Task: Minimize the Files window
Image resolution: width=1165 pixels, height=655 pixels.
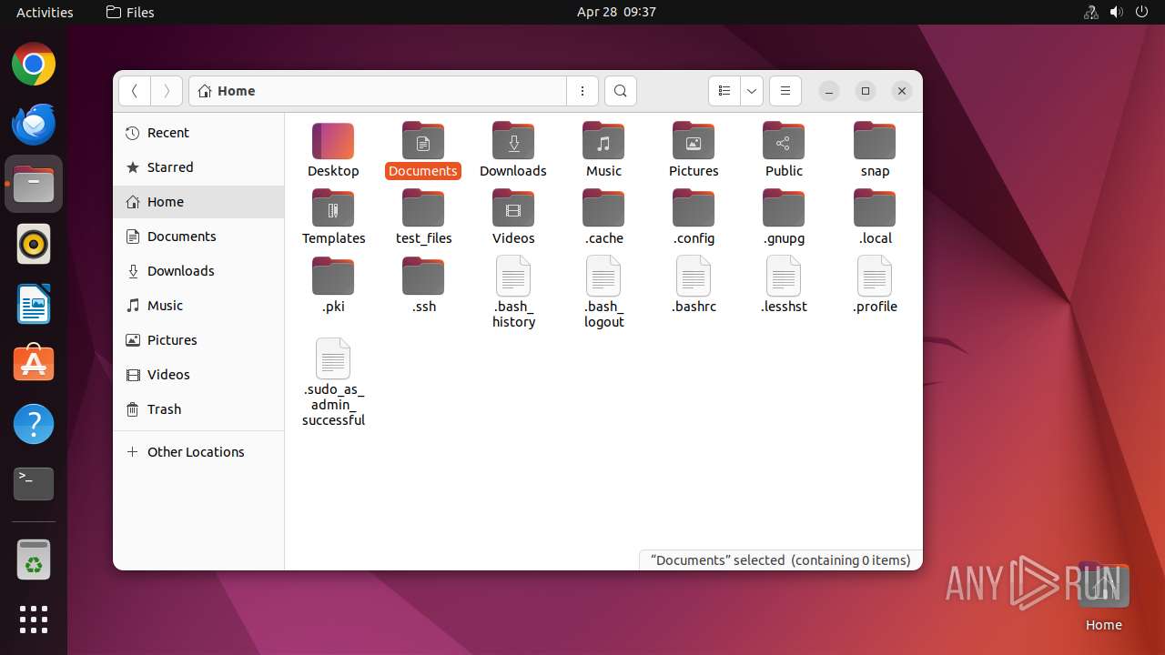Action: (828, 91)
